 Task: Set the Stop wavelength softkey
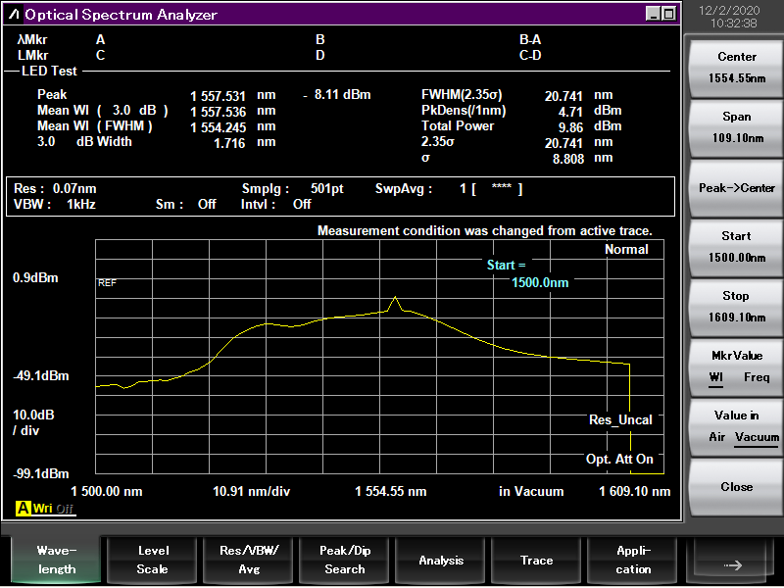[x=736, y=307]
